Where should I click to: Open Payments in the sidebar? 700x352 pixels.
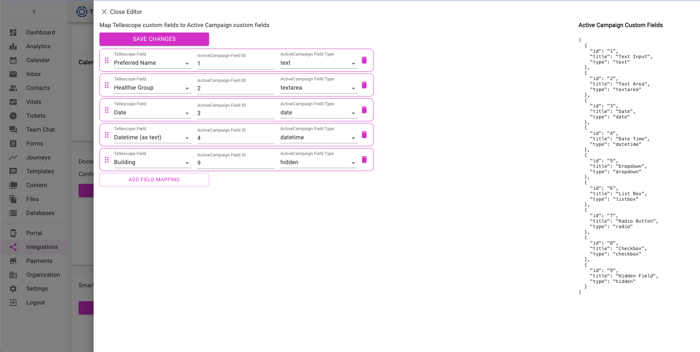click(x=34, y=261)
